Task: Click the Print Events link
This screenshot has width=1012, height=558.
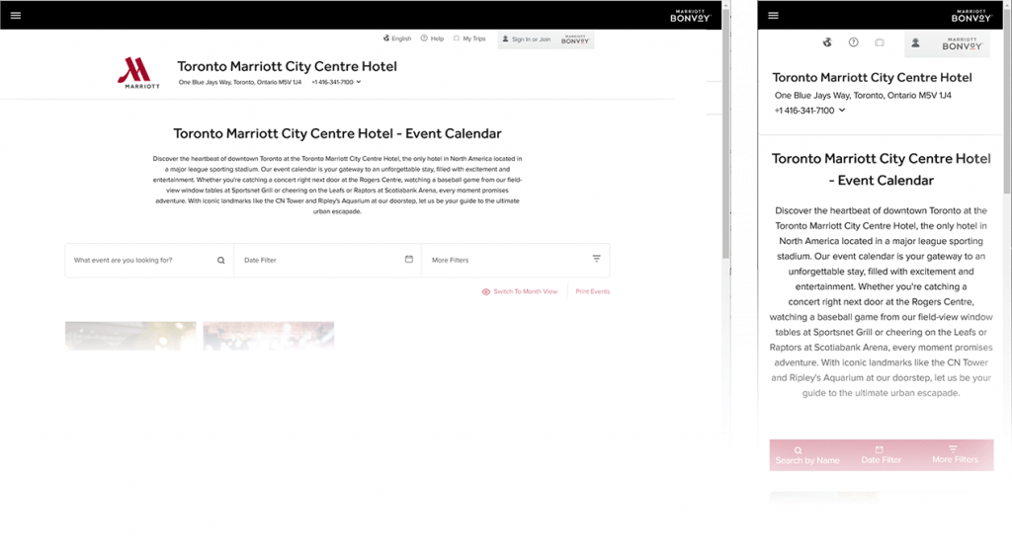Action: (x=593, y=291)
